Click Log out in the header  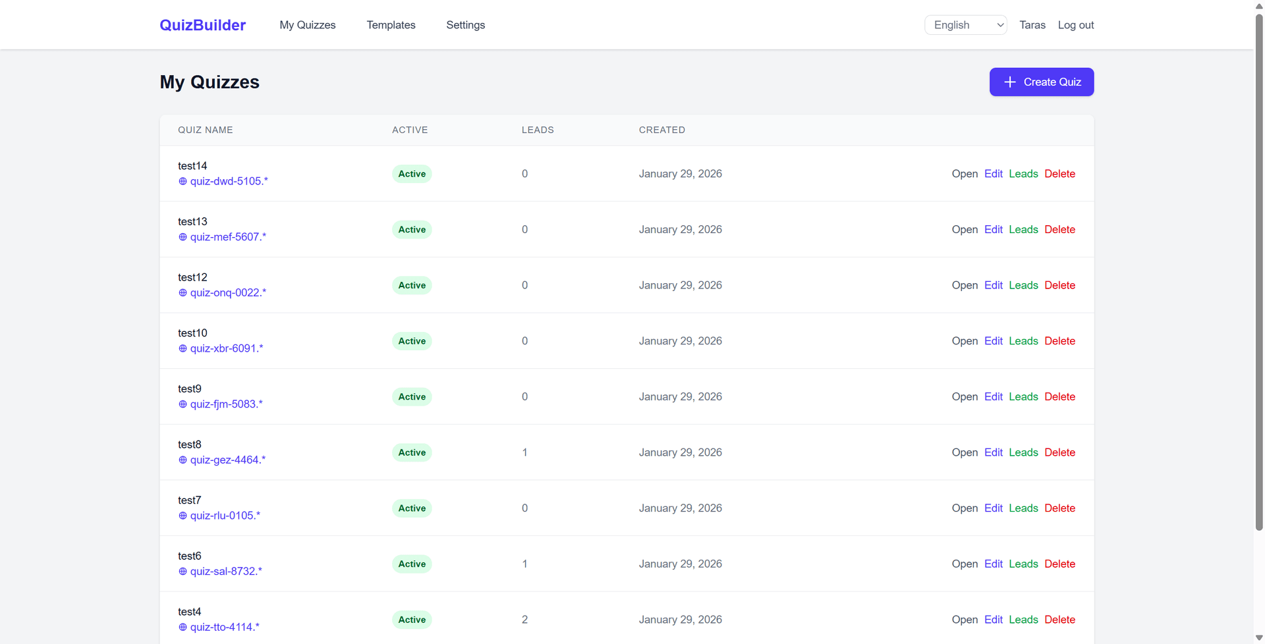pyautogui.click(x=1075, y=25)
